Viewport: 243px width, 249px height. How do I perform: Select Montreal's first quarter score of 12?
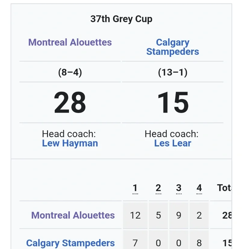point(135,216)
